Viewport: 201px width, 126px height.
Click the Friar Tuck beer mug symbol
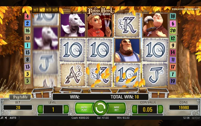point(155,25)
